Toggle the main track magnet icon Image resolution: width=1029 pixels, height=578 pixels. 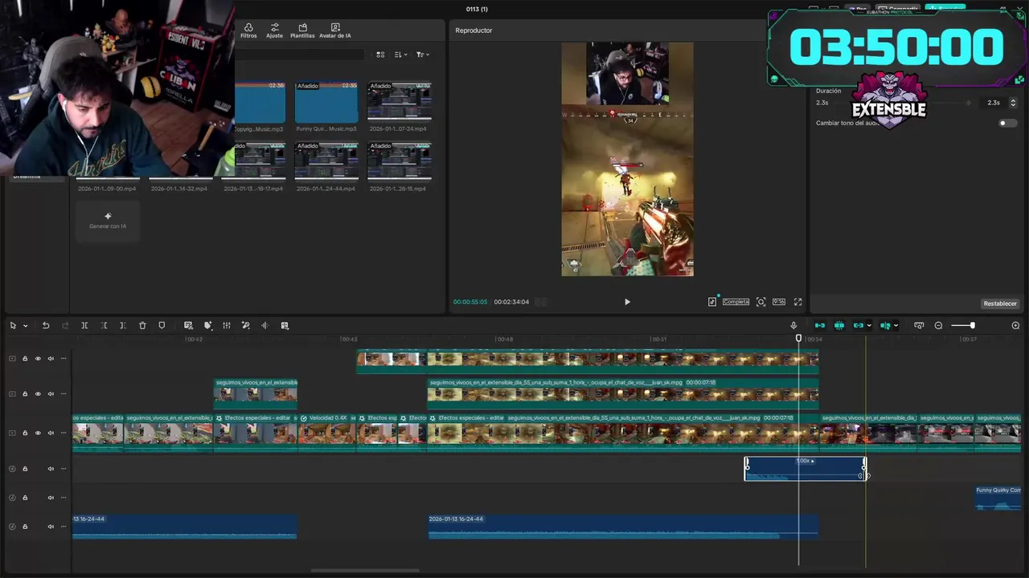820,325
